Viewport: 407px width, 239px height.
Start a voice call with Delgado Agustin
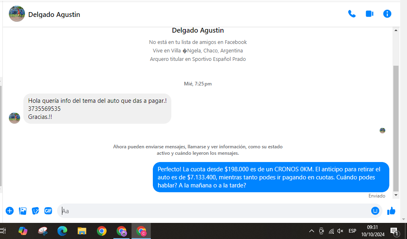(x=351, y=14)
